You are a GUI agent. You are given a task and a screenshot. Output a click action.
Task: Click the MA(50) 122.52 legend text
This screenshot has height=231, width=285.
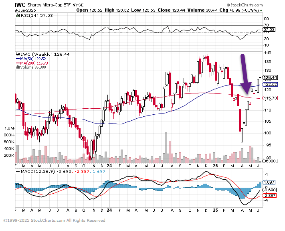coord(33,59)
